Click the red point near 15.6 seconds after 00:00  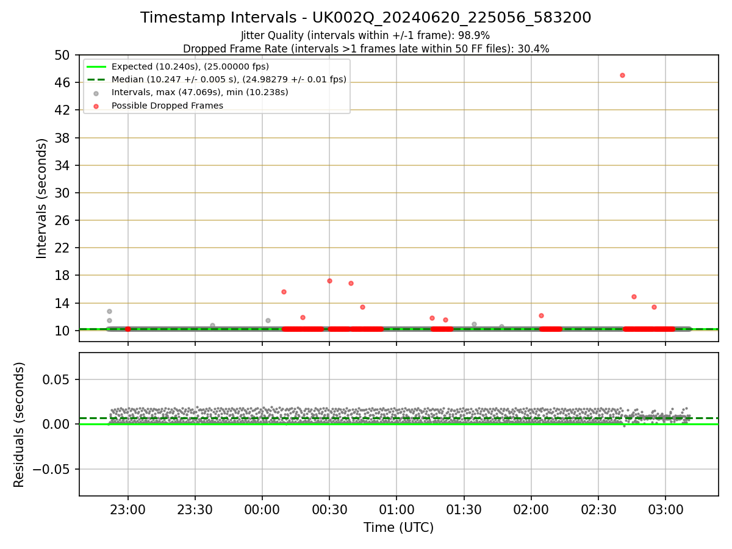coord(284,292)
